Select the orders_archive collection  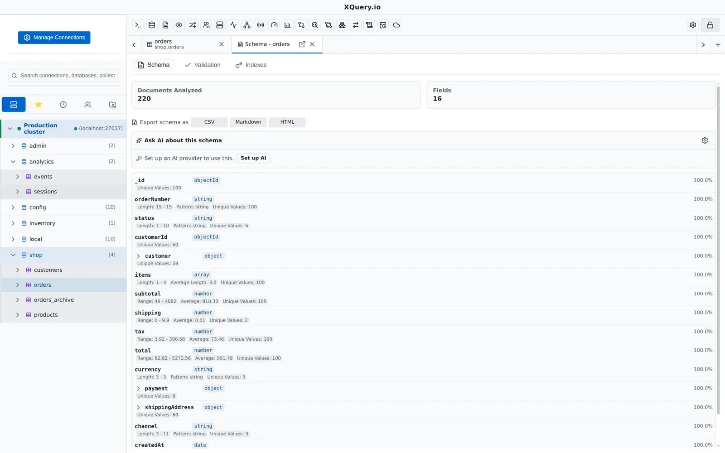(63, 300)
